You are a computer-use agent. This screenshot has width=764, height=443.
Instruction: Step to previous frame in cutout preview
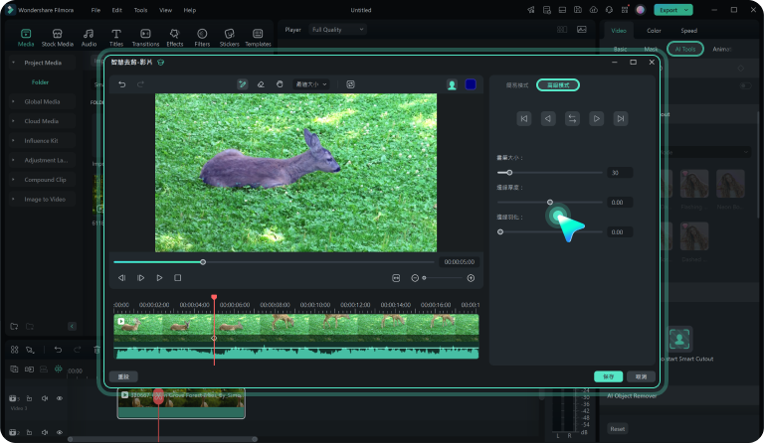(121, 278)
